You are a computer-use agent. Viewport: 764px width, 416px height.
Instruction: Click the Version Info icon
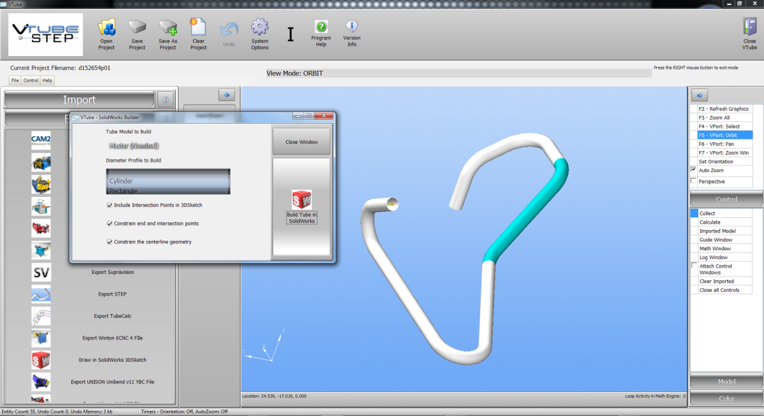351,27
